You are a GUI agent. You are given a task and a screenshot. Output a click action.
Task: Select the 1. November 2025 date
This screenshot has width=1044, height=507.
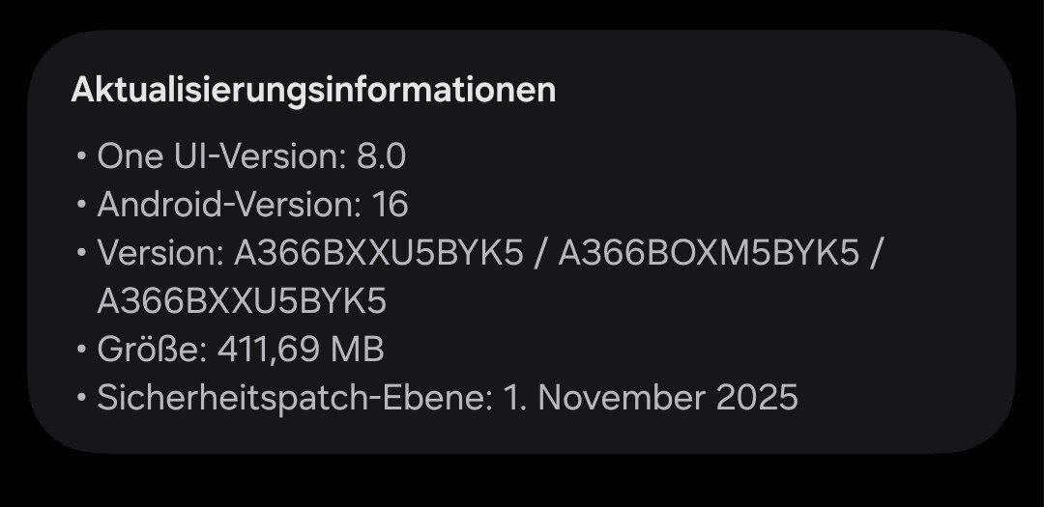651,398
